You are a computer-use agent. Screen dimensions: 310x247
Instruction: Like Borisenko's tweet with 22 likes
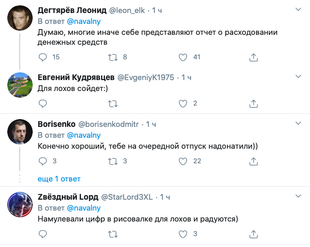pyautogui.click(x=183, y=161)
